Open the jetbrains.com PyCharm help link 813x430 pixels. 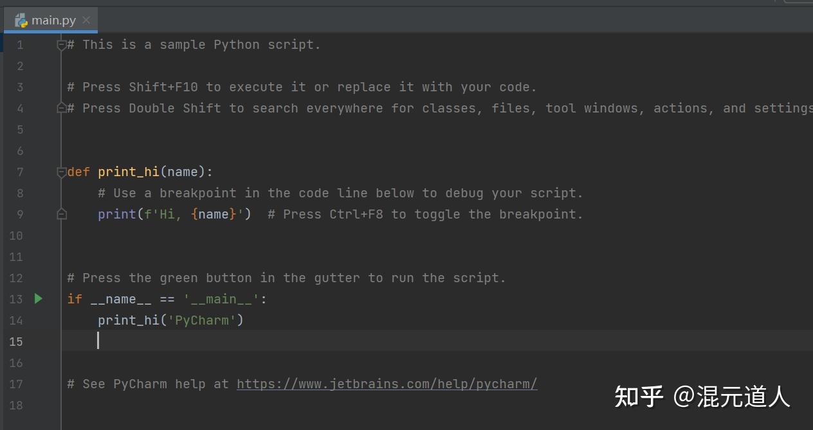point(387,384)
